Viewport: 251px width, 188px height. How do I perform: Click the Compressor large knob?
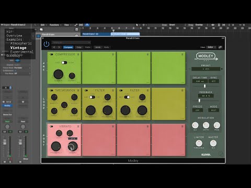pos(58,74)
